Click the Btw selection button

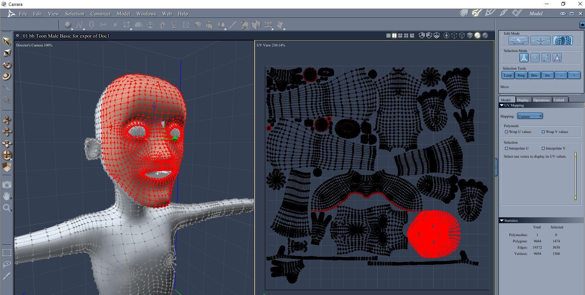point(534,75)
